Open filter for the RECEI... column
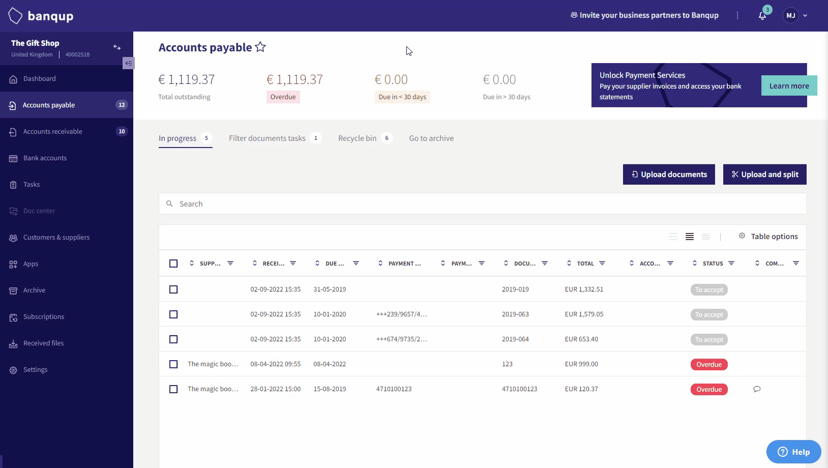The height and width of the screenshot is (468, 828). pos(293,263)
